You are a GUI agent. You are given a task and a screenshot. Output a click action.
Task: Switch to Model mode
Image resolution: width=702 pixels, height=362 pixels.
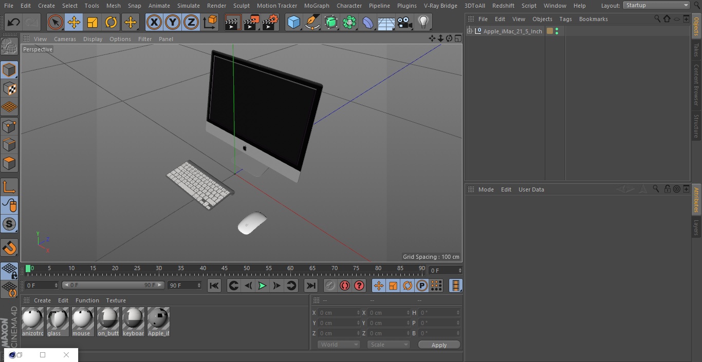[x=9, y=70]
